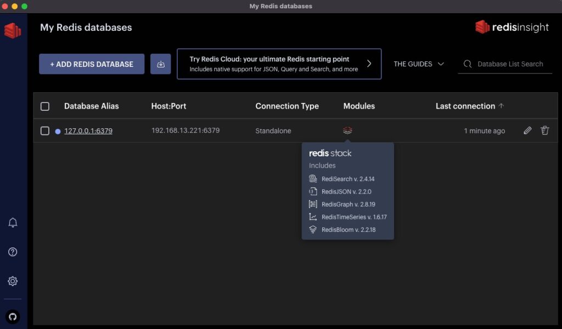Click the ADD REDIS DATABASE button
562x329 pixels.
tap(92, 64)
